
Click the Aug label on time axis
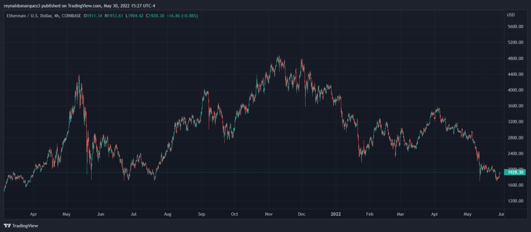click(167, 214)
